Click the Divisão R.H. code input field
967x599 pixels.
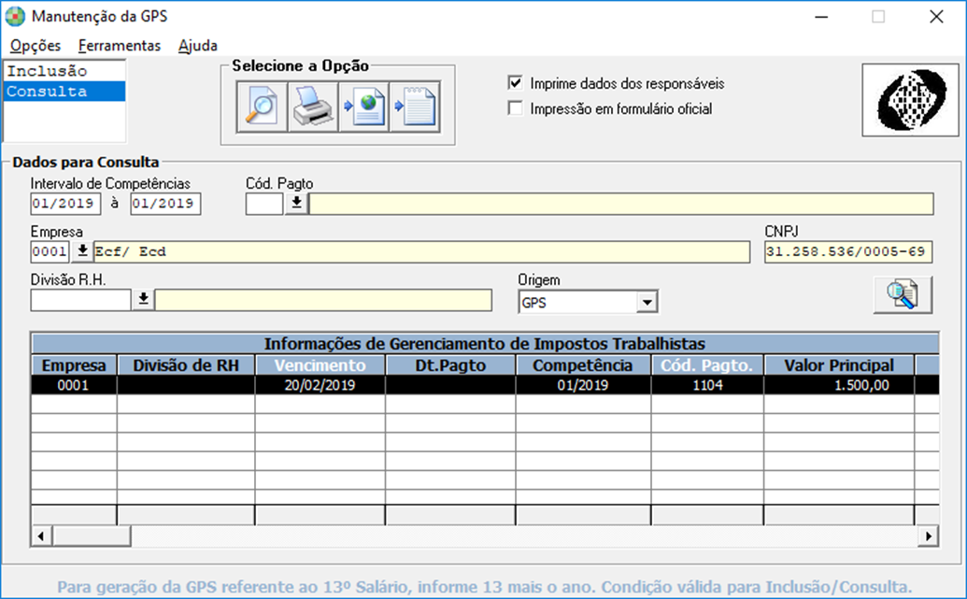tap(80, 300)
